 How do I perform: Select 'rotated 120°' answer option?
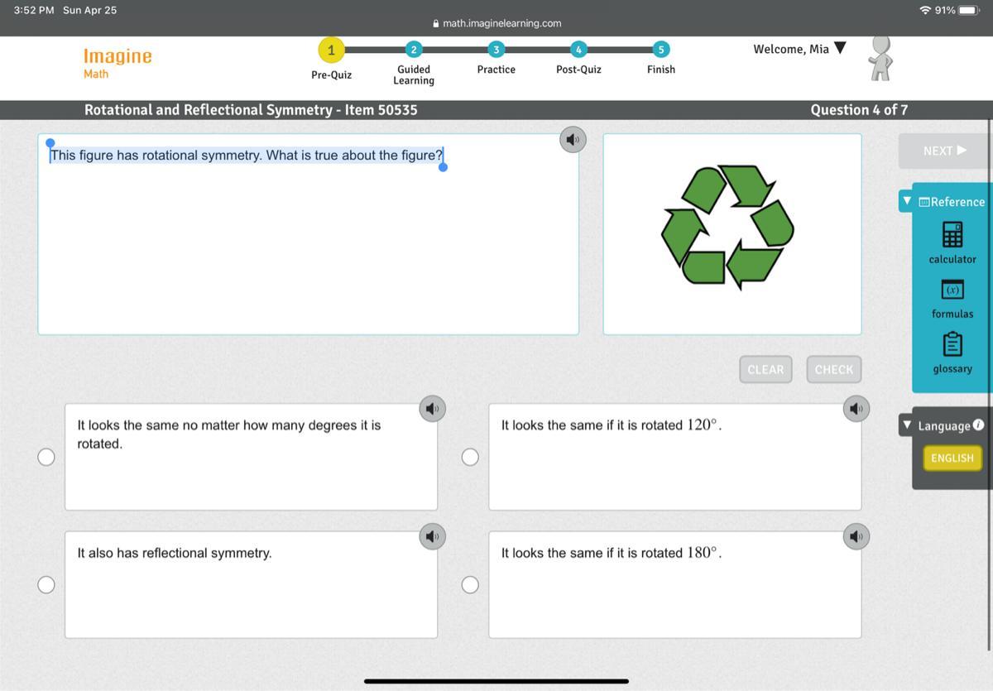[470, 457]
